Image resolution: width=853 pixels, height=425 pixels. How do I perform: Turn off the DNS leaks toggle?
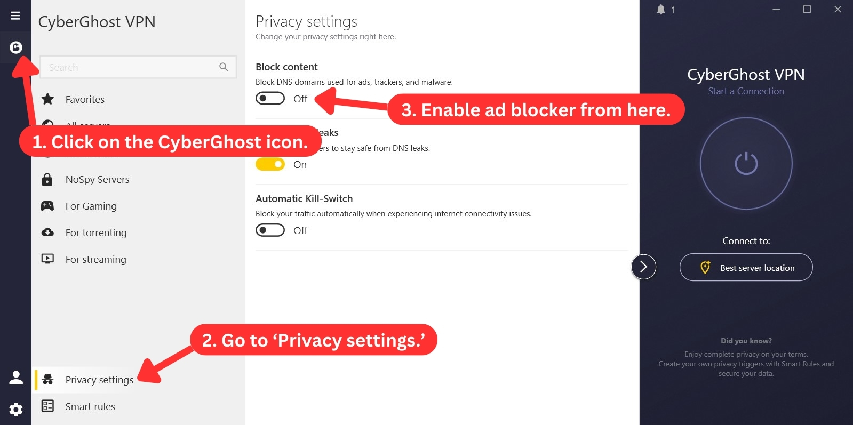tap(270, 164)
